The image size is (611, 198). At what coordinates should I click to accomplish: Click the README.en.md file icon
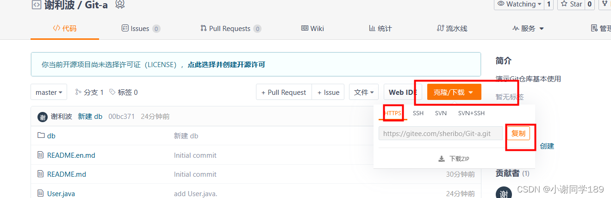41,155
